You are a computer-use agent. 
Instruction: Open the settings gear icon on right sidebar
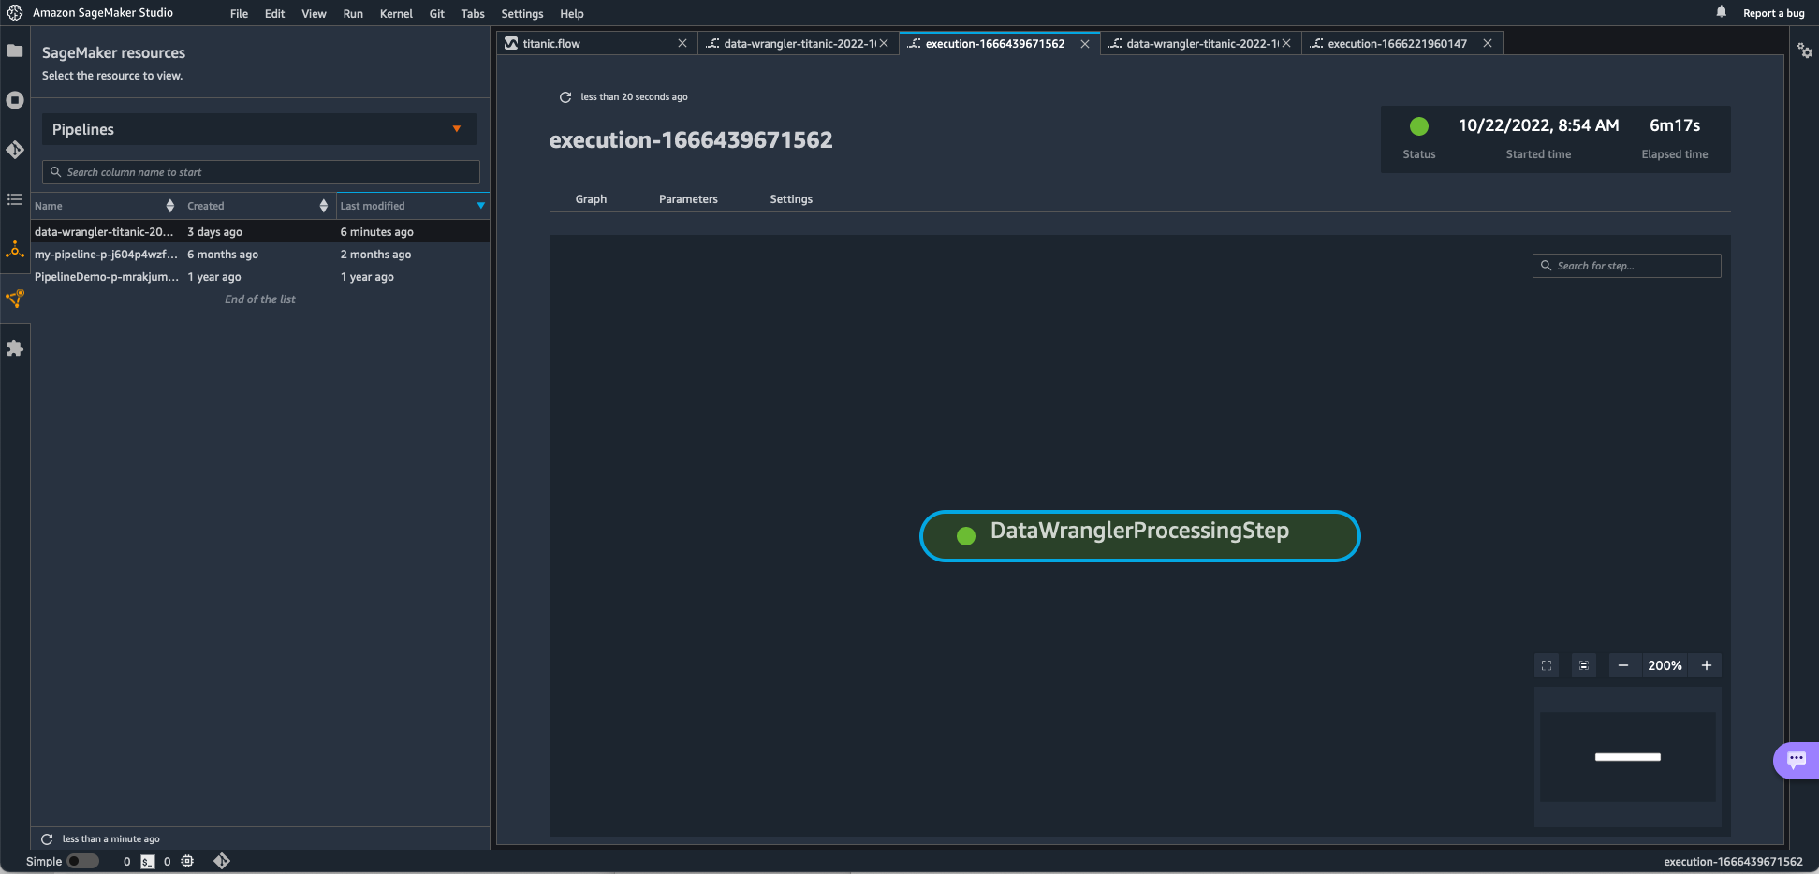1805,51
